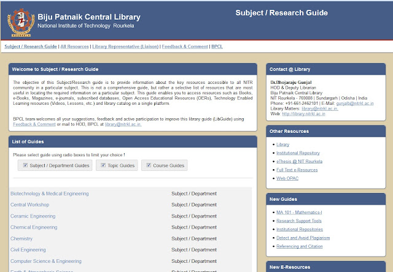The image size is (393, 272).
Task: Click New E-Resources panel header
Action: click(x=326, y=266)
